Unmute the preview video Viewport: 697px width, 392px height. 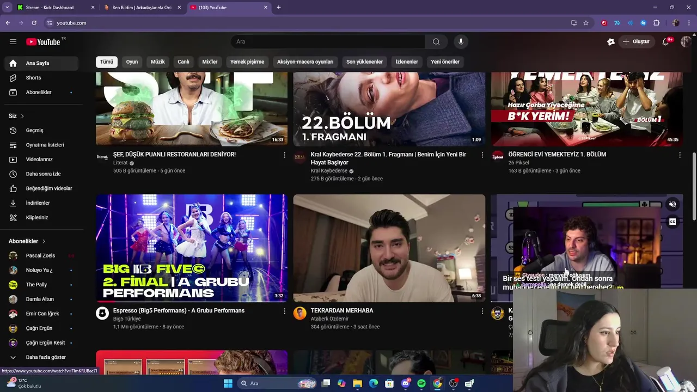[672, 205]
